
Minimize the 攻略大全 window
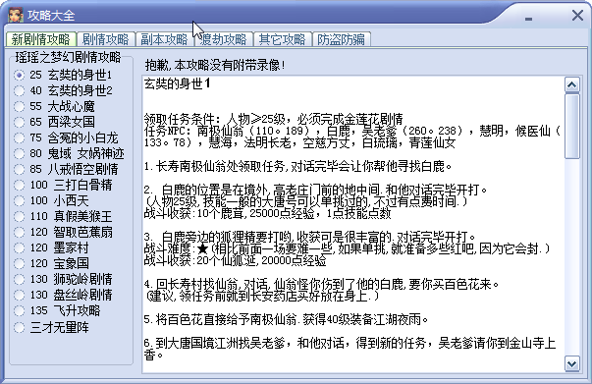(528, 18)
